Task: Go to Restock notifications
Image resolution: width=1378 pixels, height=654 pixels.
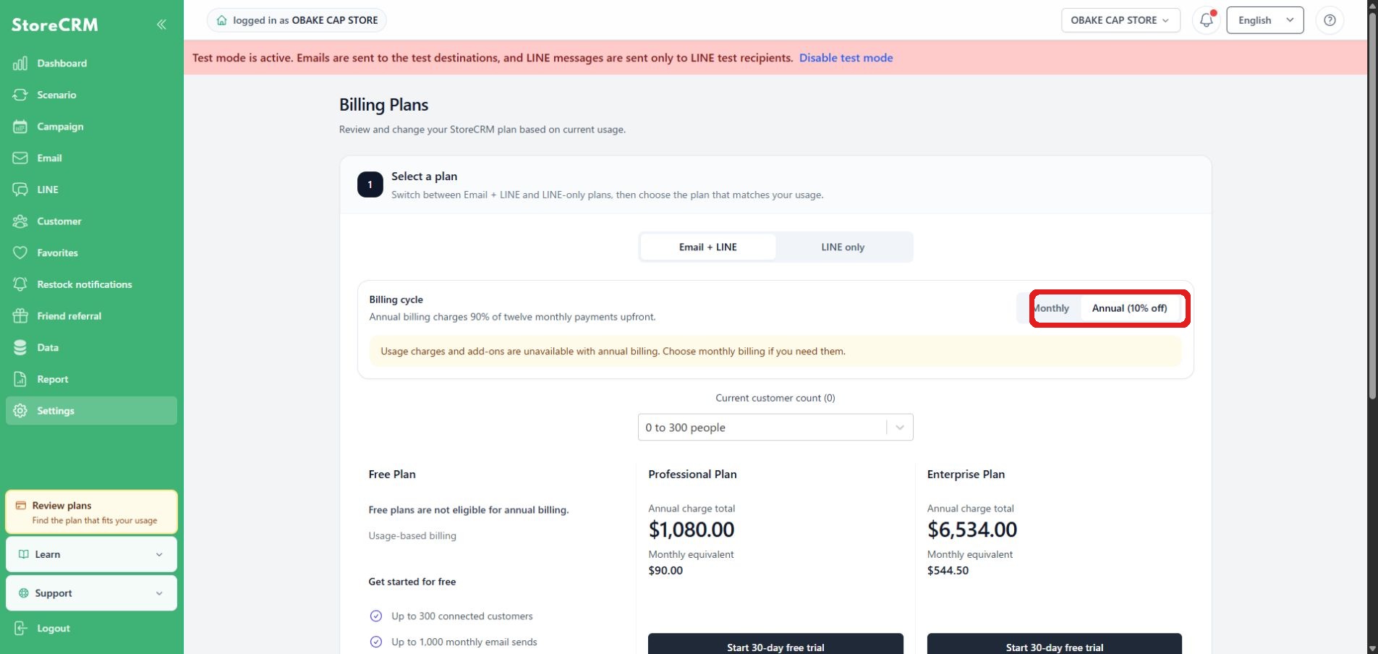Action: tap(91, 284)
